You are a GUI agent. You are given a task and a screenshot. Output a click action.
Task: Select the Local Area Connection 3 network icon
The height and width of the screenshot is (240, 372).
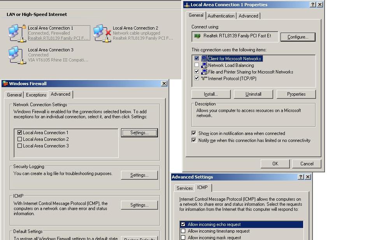coord(17,55)
